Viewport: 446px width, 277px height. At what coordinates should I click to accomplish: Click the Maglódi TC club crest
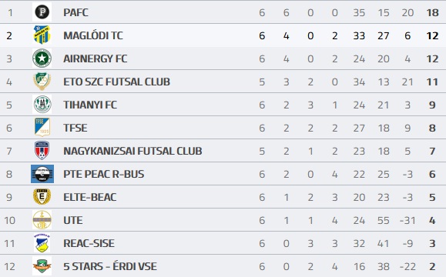click(x=42, y=35)
